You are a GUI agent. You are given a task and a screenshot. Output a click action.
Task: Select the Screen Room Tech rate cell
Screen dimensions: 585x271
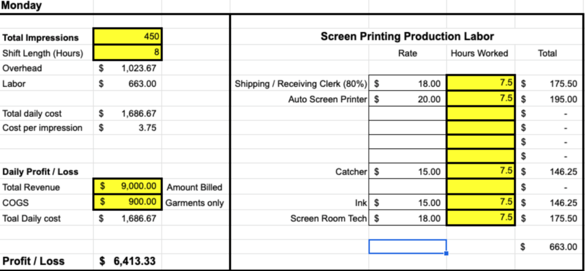[x=407, y=218]
